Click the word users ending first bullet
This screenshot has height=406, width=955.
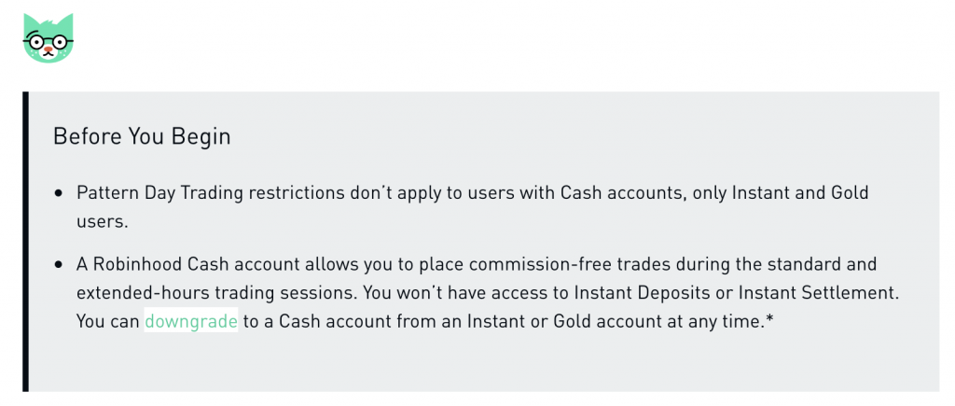click(103, 222)
